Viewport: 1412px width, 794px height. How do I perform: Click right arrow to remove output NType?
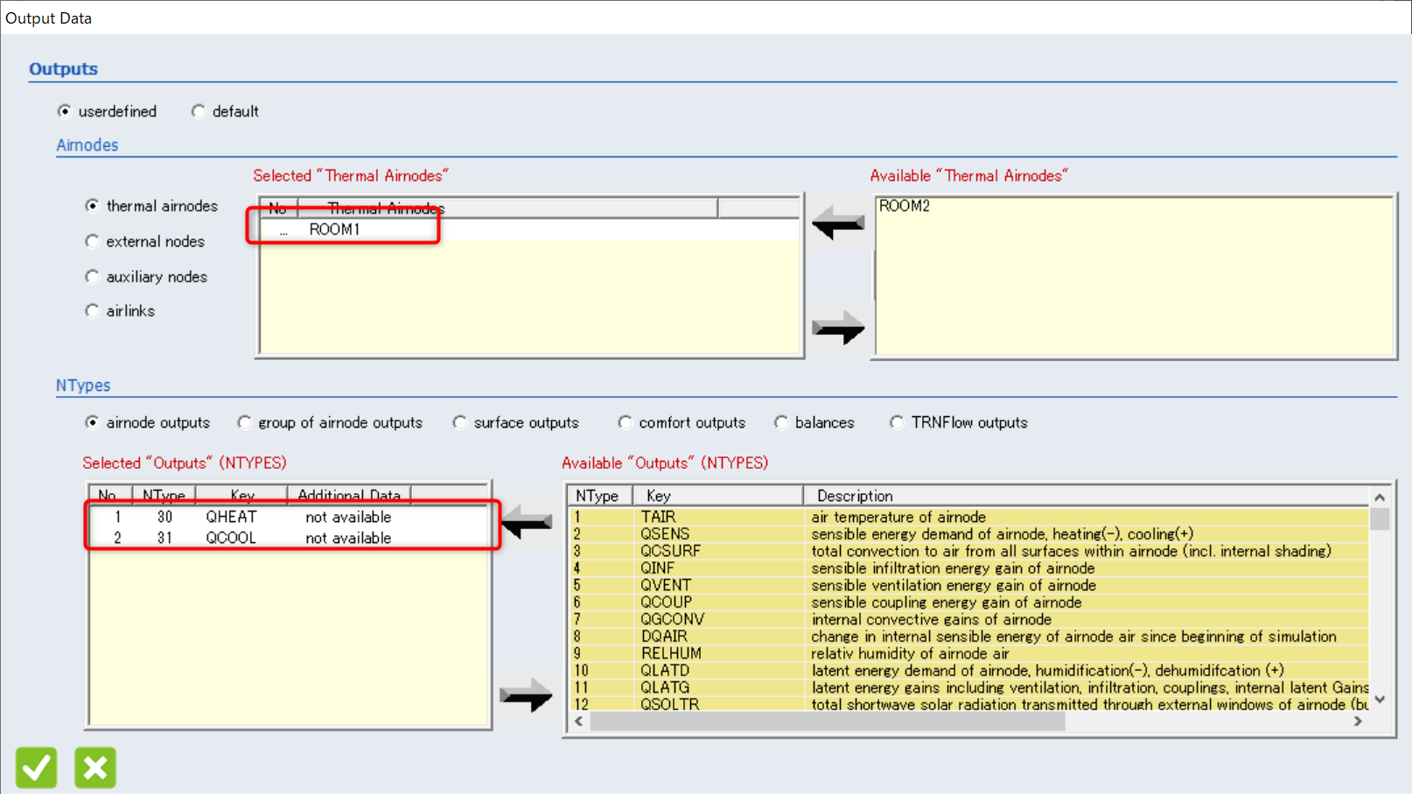pos(526,696)
